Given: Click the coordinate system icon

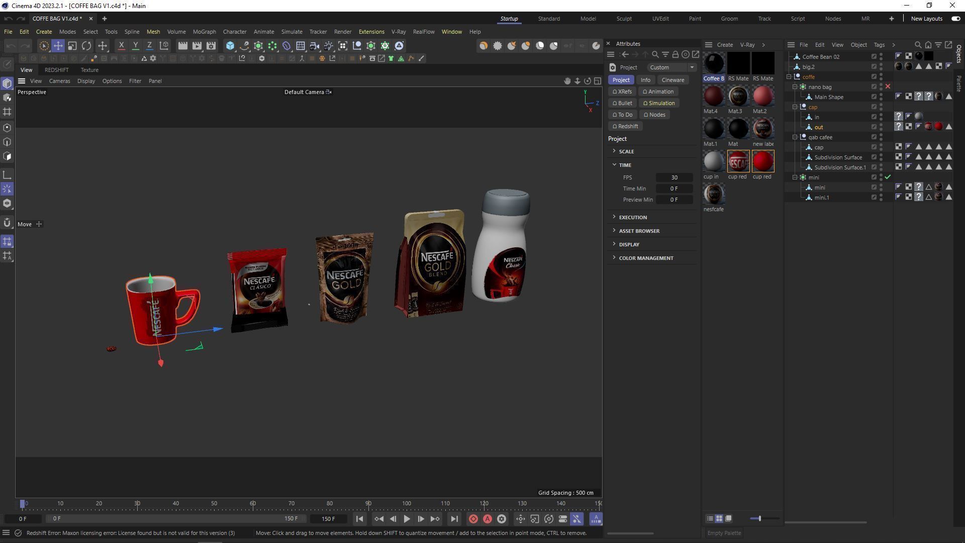Looking at the screenshot, I should (x=164, y=46).
